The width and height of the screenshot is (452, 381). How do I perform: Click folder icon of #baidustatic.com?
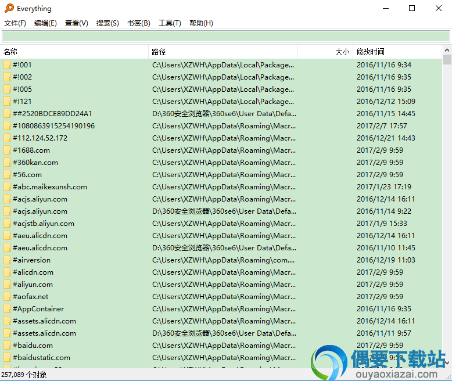(7, 357)
